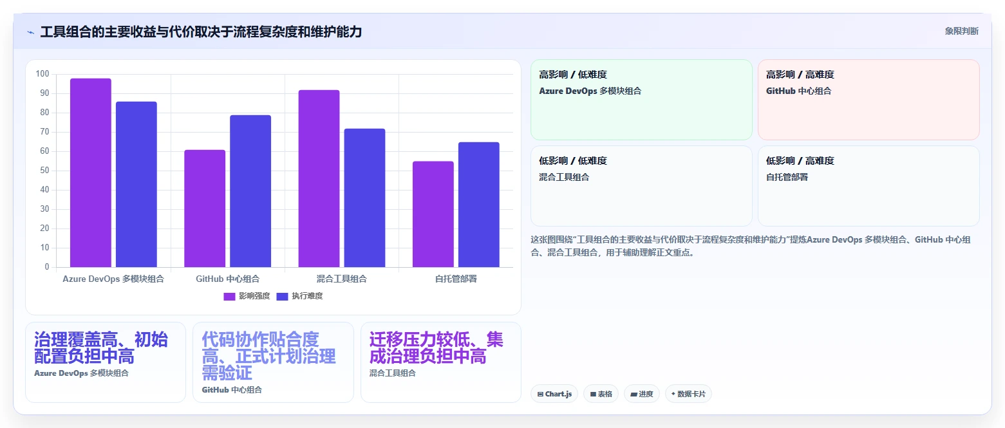
Task: Click the y-axis value 50
Action: coord(44,171)
